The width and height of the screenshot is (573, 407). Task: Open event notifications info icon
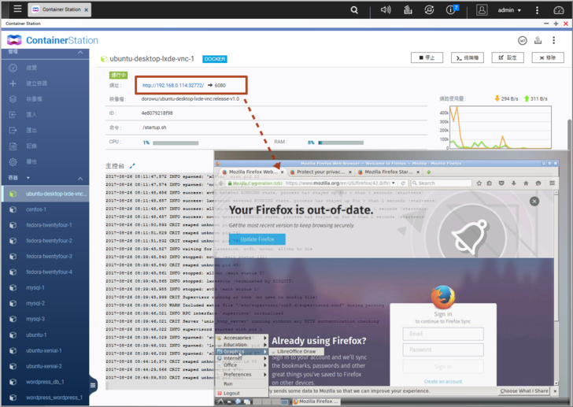[x=452, y=9]
